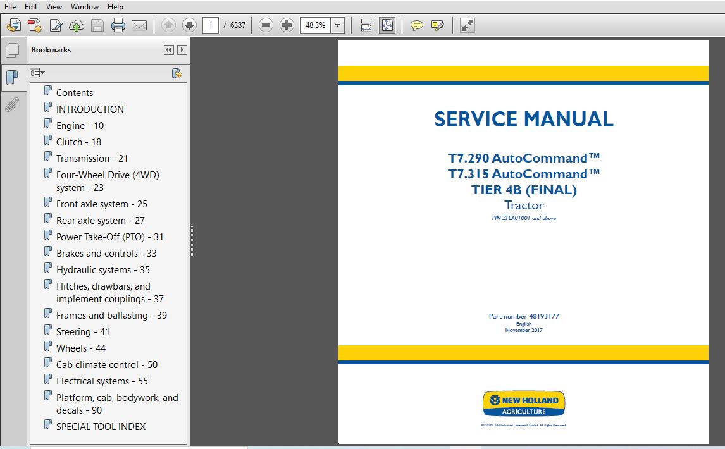725x449 pixels.
Task: Open the Help menu
Action: (x=115, y=6)
